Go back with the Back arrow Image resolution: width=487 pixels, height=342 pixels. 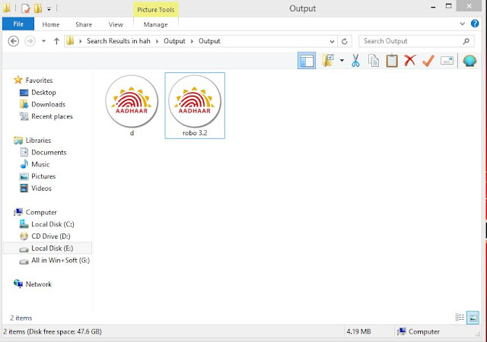[x=14, y=41]
